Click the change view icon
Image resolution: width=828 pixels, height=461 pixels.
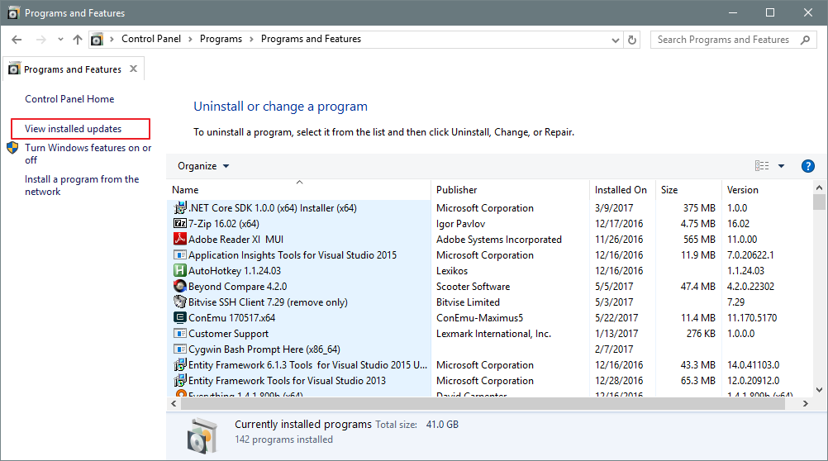click(762, 166)
